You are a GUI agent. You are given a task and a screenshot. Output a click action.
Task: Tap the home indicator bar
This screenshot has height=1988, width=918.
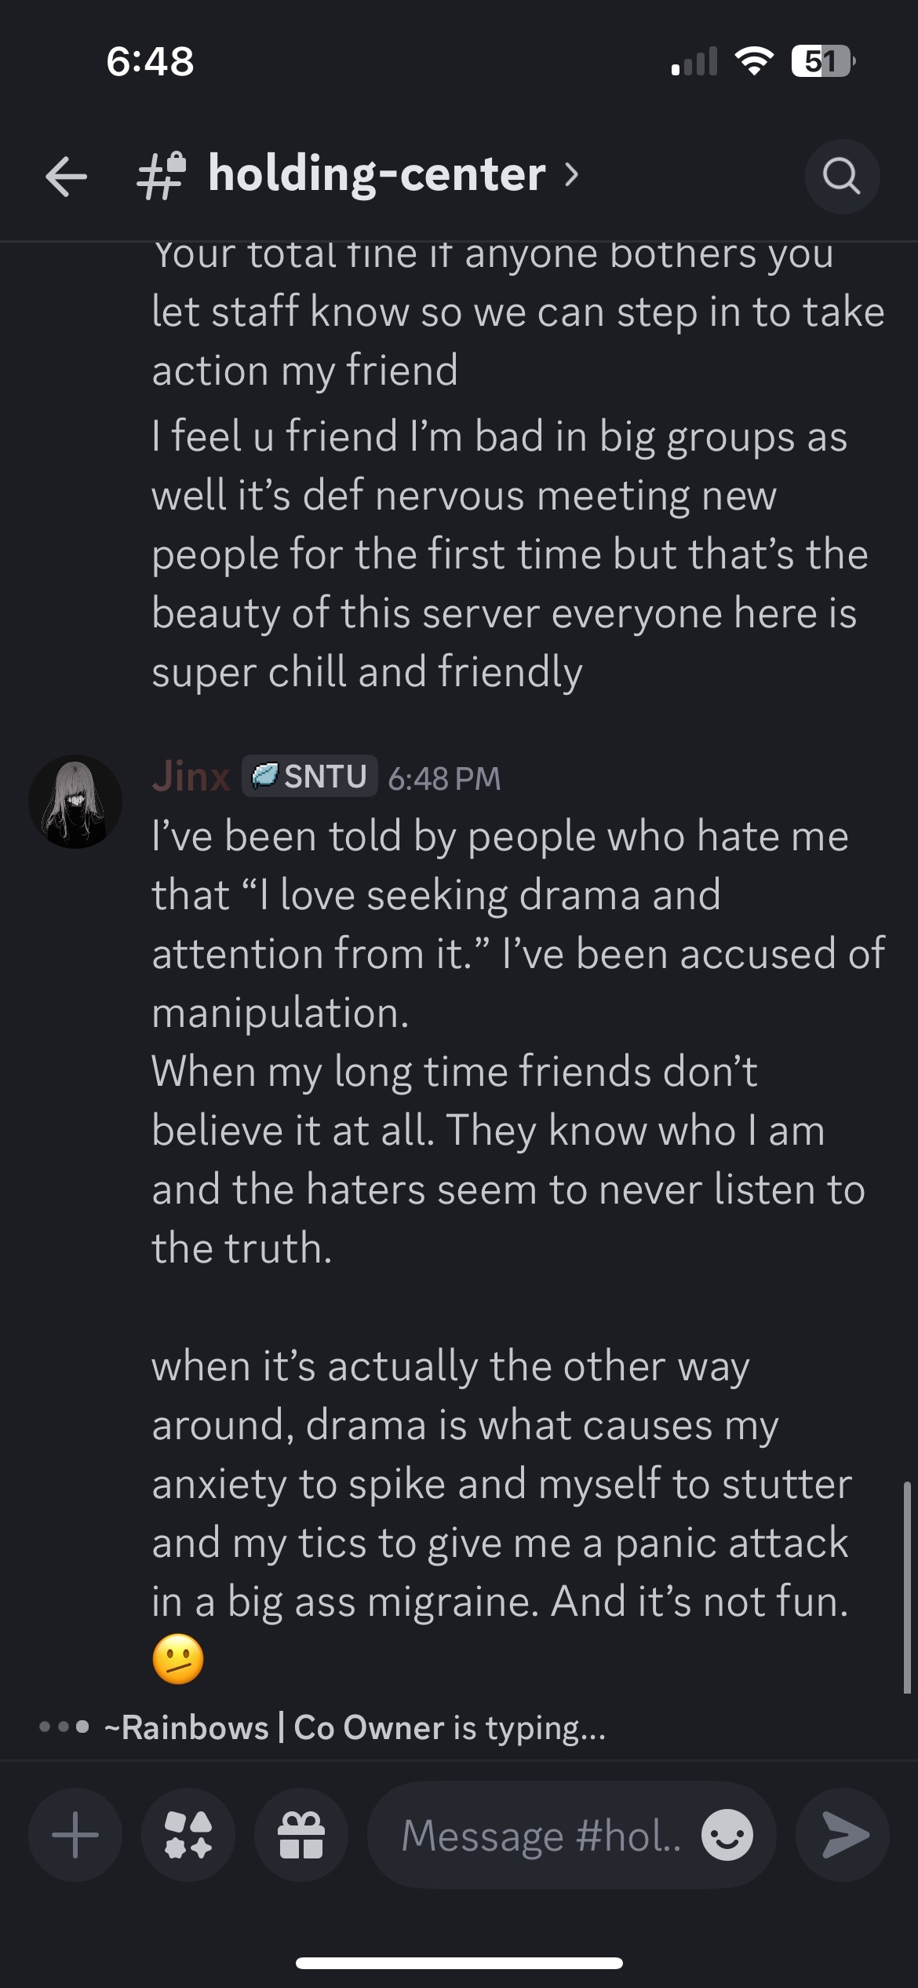click(459, 1963)
